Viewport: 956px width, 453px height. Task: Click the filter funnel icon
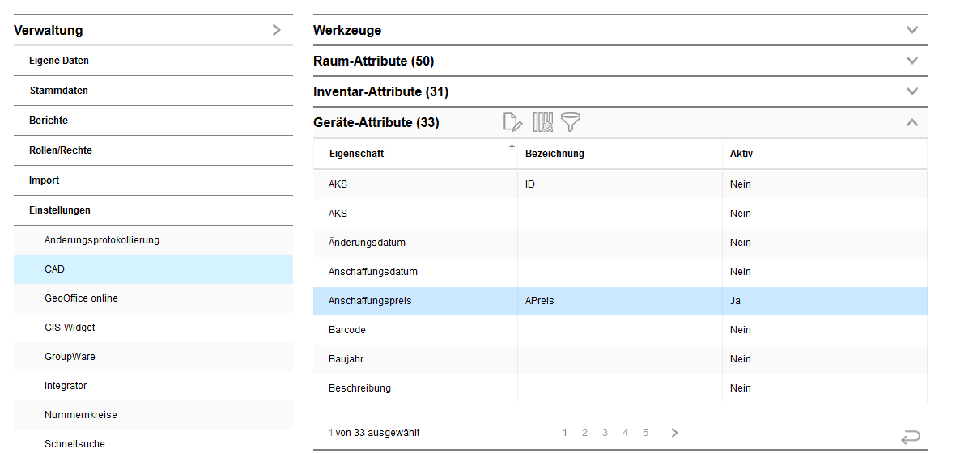(x=571, y=122)
